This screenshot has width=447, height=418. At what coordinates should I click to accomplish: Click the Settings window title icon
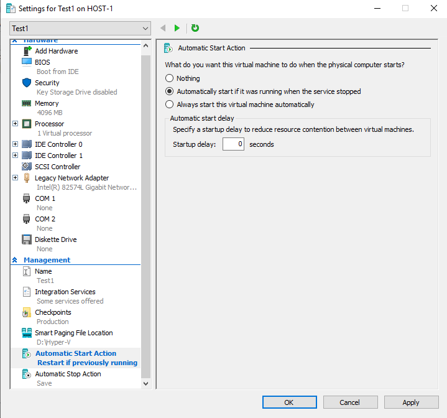[11, 8]
